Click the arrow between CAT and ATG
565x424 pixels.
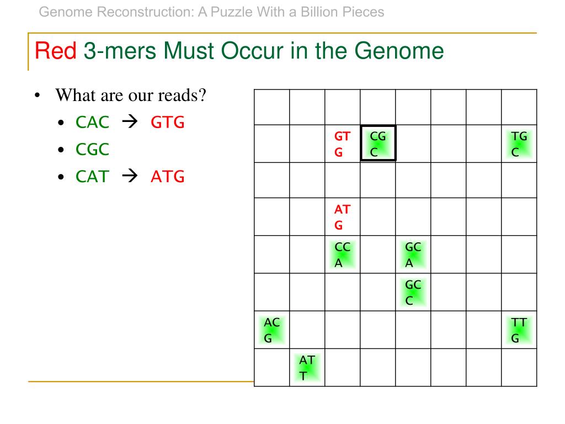(130, 176)
